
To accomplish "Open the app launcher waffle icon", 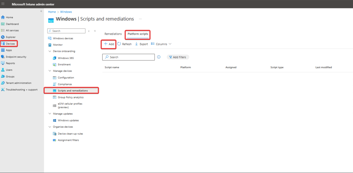I will coord(3,4).
